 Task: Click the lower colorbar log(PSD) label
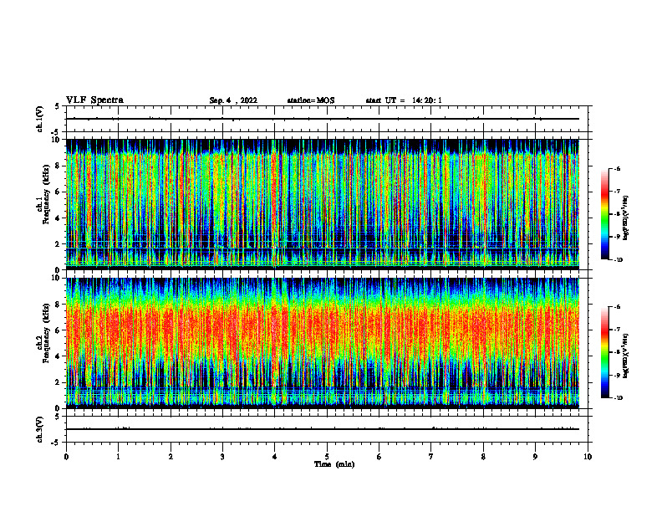[x=626, y=356]
